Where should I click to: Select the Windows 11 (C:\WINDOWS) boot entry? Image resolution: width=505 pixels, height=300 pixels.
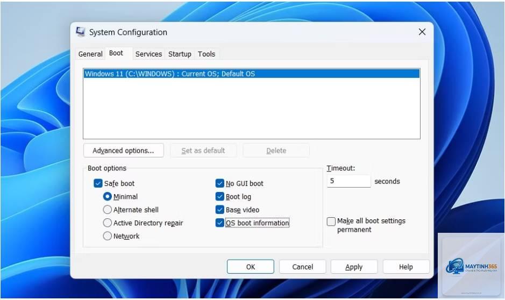point(252,74)
